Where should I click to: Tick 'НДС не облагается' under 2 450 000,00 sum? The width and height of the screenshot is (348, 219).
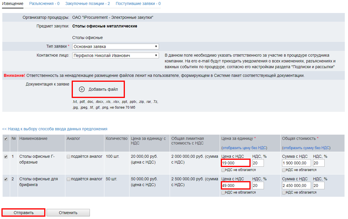pyautogui.click(x=284, y=192)
